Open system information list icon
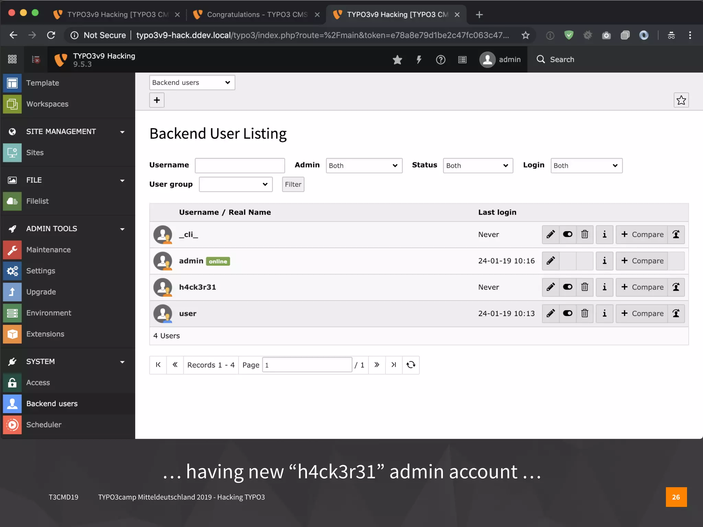 (462, 60)
